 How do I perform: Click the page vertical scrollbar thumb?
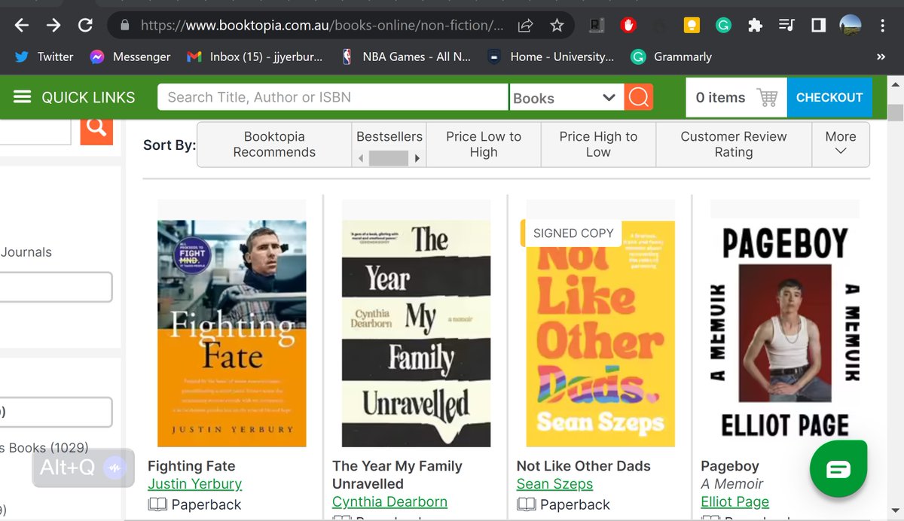tap(895, 114)
